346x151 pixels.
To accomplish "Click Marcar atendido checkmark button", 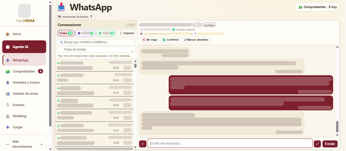I will (x=196, y=40).
